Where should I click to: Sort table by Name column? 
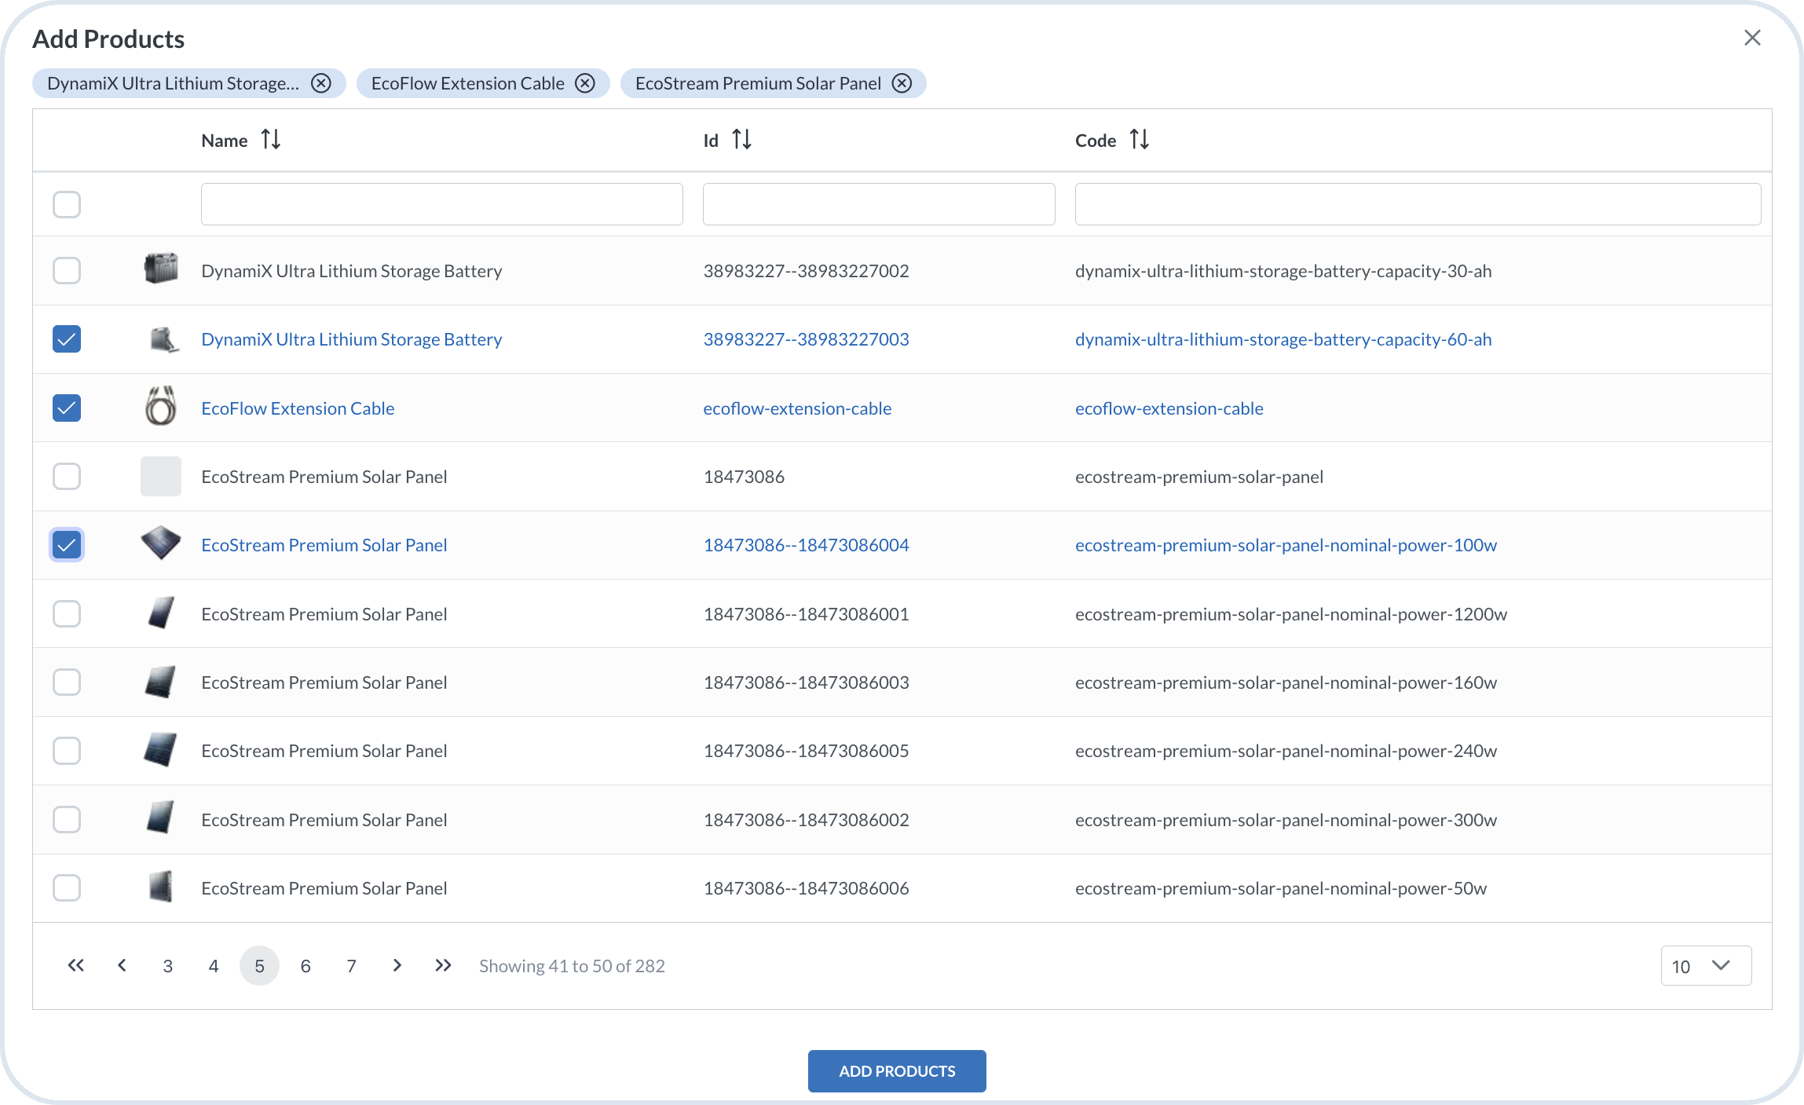[x=271, y=140]
